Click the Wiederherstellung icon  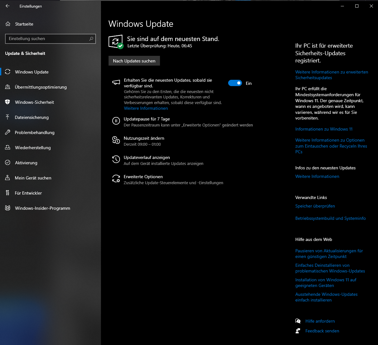click(8, 148)
